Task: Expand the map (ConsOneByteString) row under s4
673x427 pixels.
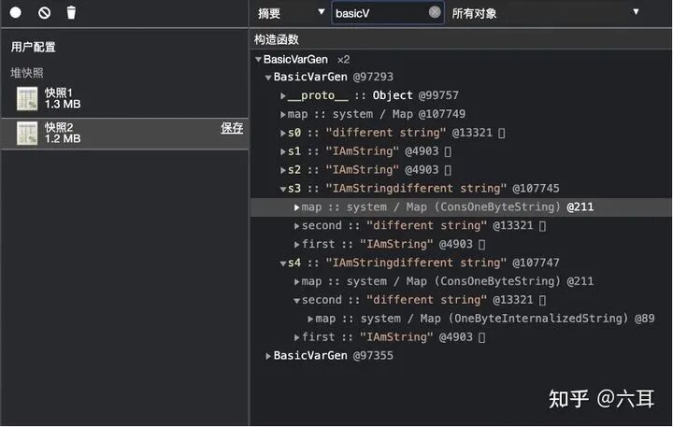Action: [296, 282]
